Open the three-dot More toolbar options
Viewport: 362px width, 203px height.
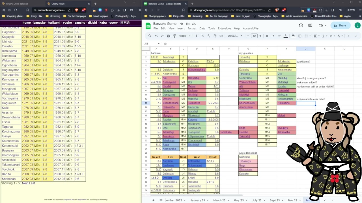(348, 36)
